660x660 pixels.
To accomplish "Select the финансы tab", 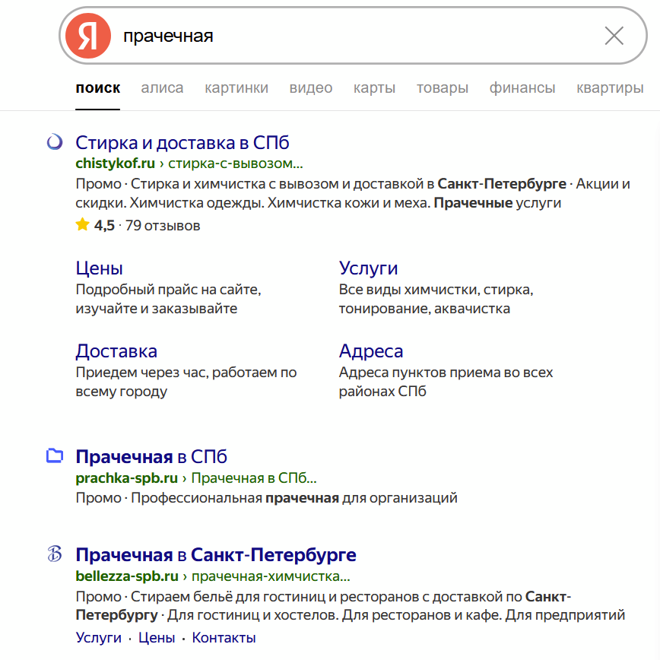I will (x=522, y=87).
